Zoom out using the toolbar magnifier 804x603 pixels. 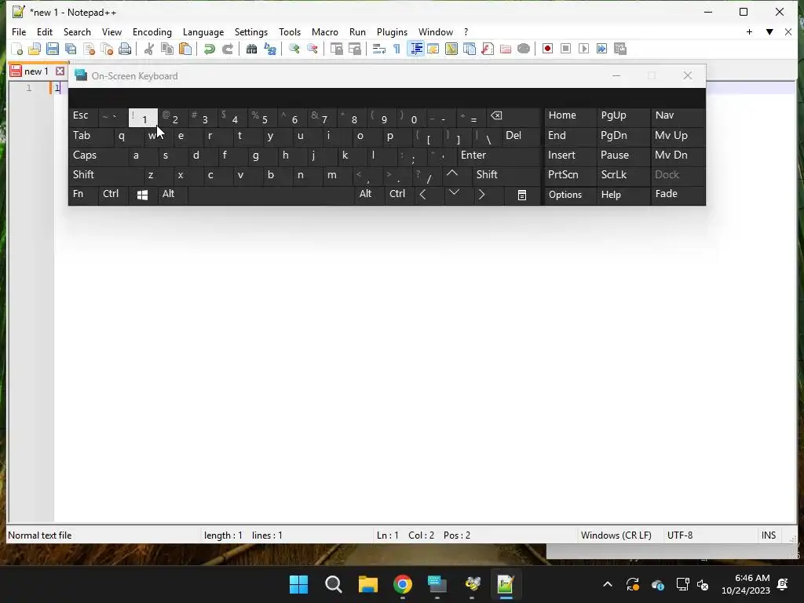(312, 49)
